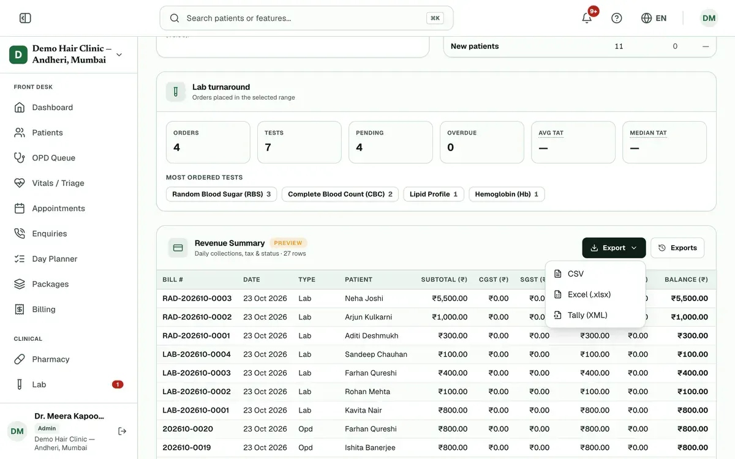
Task: Click the BILL # column header
Action: point(173,280)
